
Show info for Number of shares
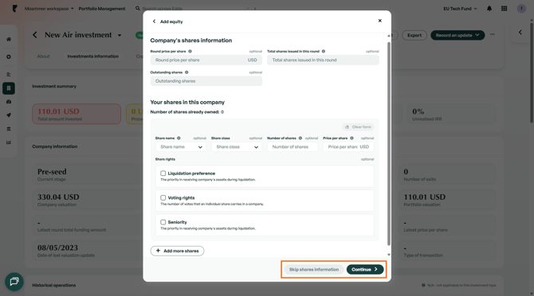[x=300, y=138]
